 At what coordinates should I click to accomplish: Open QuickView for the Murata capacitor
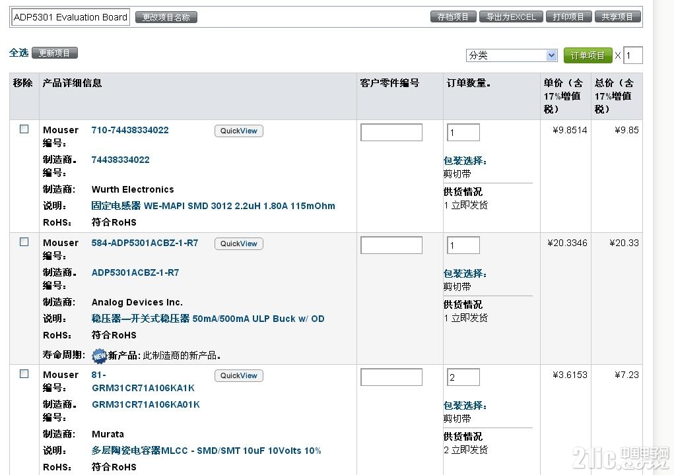238,376
